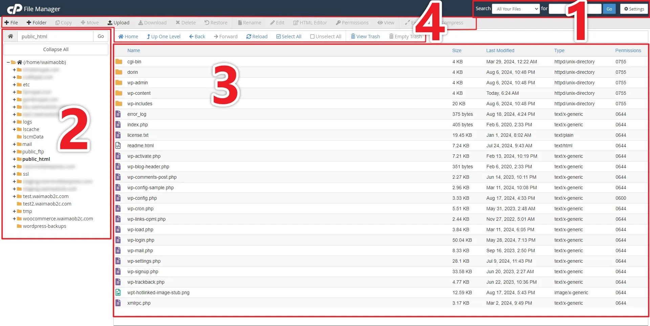This screenshot has height=326, width=650.
Task: Open the Compress tool
Action: pyautogui.click(x=453, y=22)
